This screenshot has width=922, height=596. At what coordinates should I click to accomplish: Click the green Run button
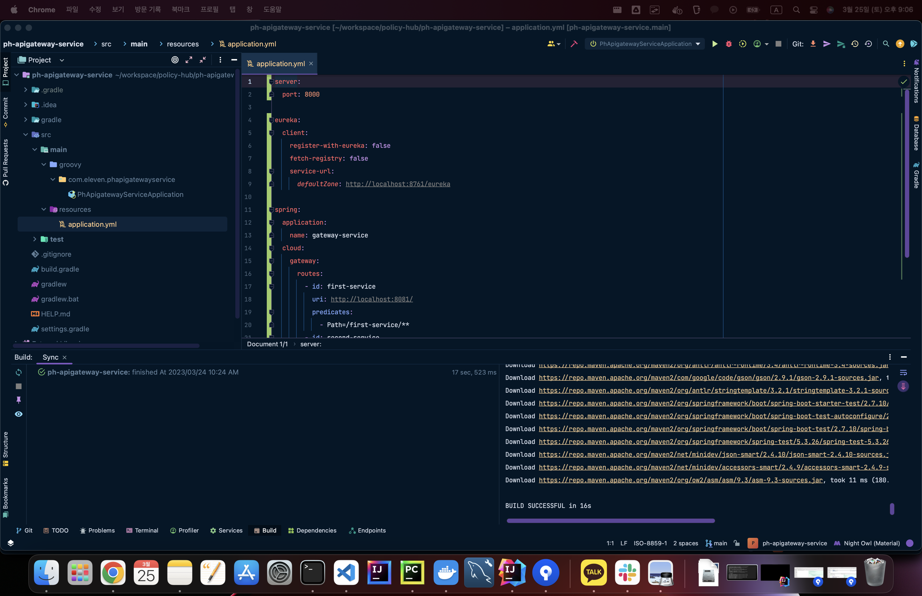coord(715,44)
